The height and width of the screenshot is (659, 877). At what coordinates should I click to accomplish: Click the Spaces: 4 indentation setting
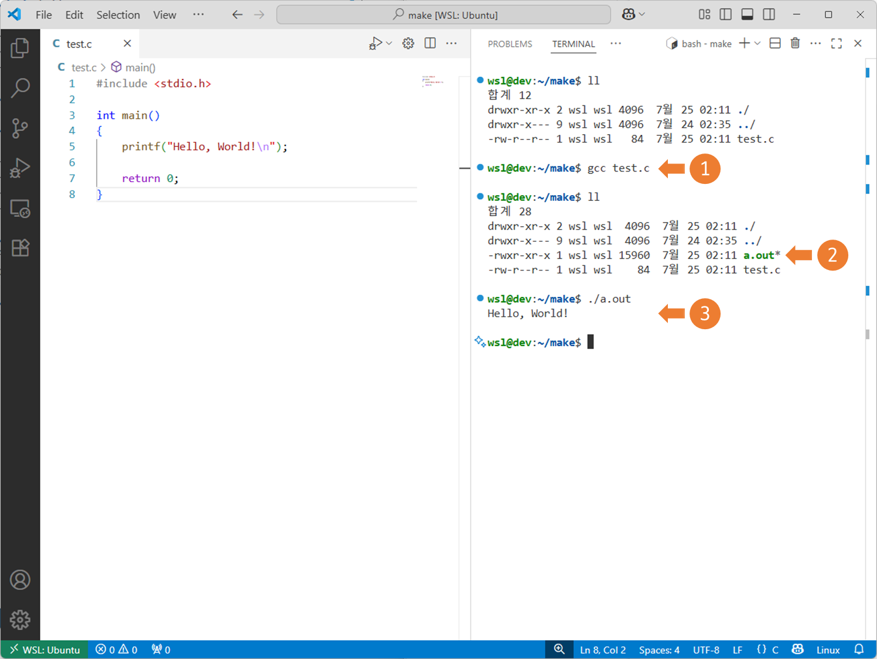[659, 650]
